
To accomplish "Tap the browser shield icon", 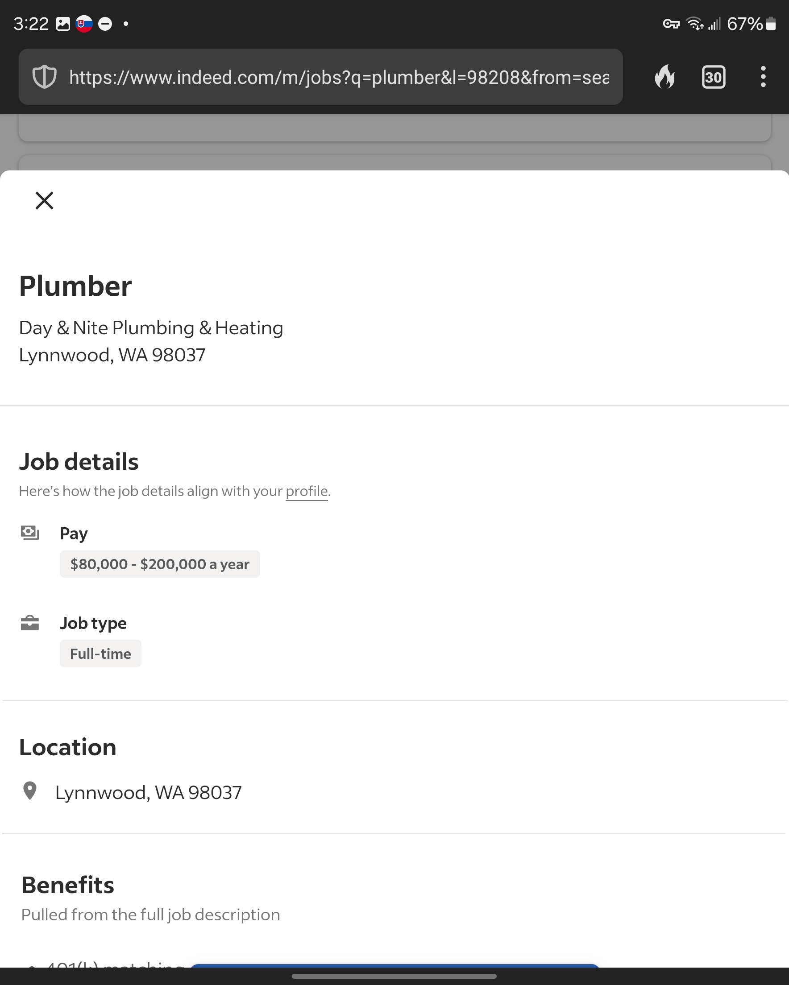I will [44, 77].
